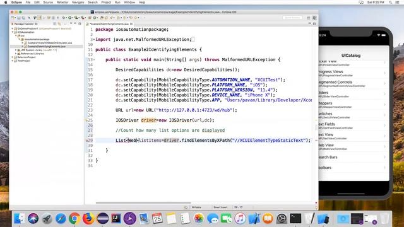Collapse the IOSAutomation project node
404x227 pixels.
(x=13, y=32)
